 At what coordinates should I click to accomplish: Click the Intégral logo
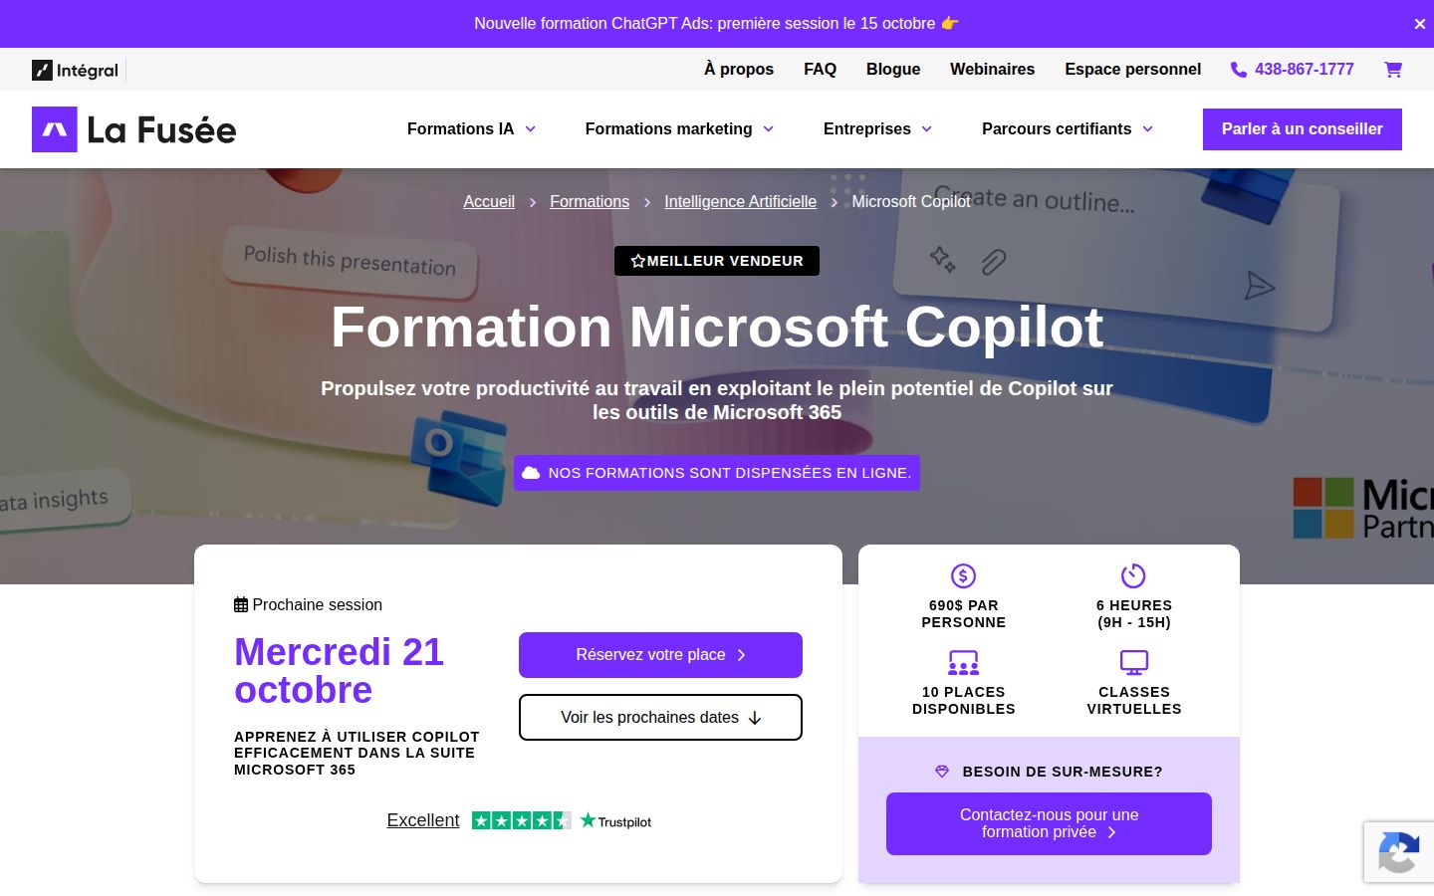76,70
